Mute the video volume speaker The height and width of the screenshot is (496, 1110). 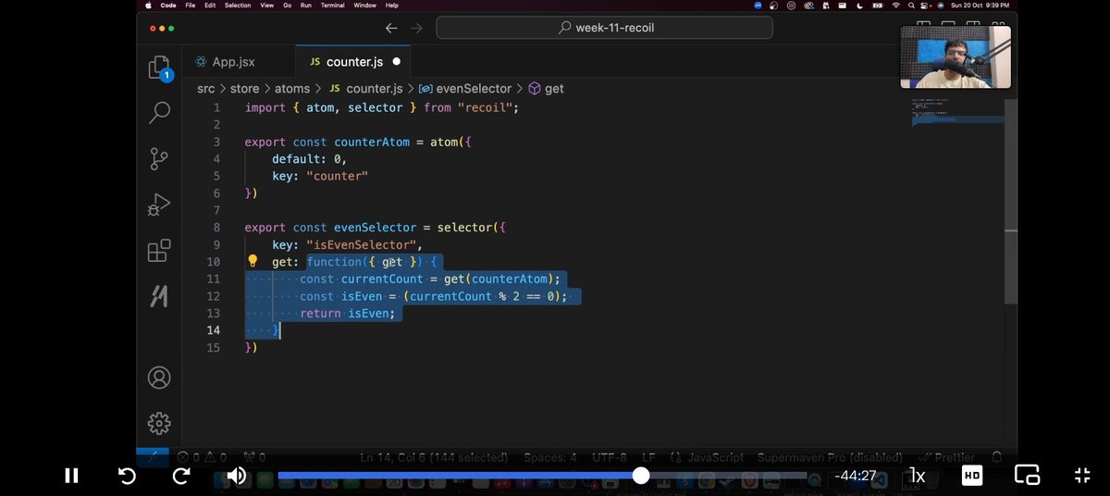click(x=237, y=476)
